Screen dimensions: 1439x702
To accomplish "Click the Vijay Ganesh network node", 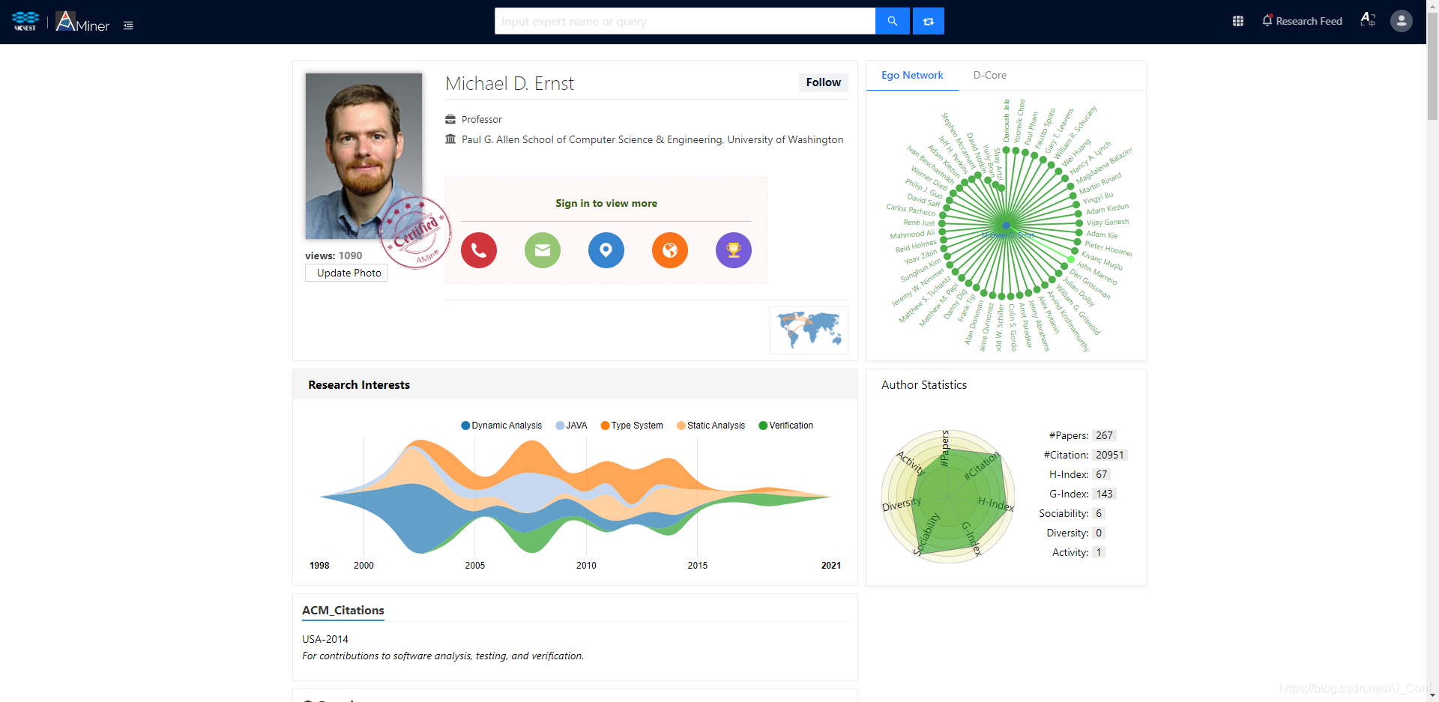I will click(x=1079, y=223).
